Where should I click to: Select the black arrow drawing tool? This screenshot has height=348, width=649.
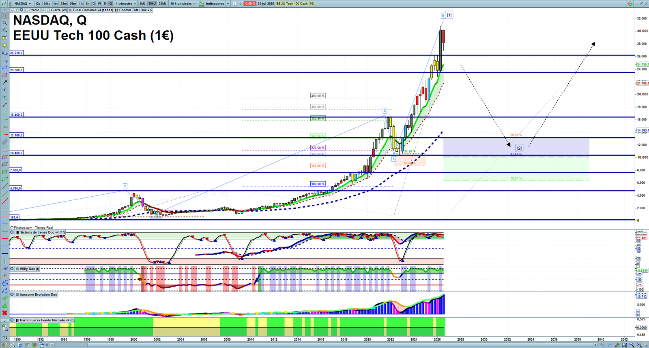(x=4, y=83)
